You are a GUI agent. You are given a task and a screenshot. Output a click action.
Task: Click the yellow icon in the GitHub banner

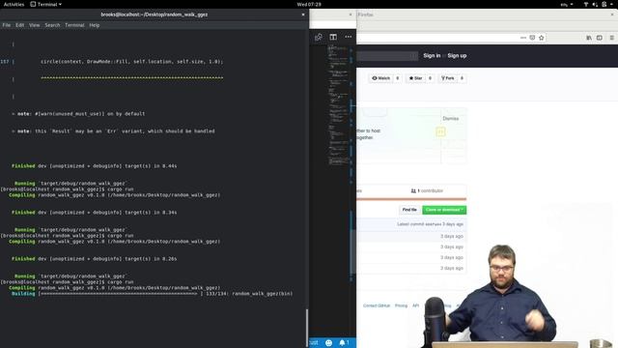point(440,131)
